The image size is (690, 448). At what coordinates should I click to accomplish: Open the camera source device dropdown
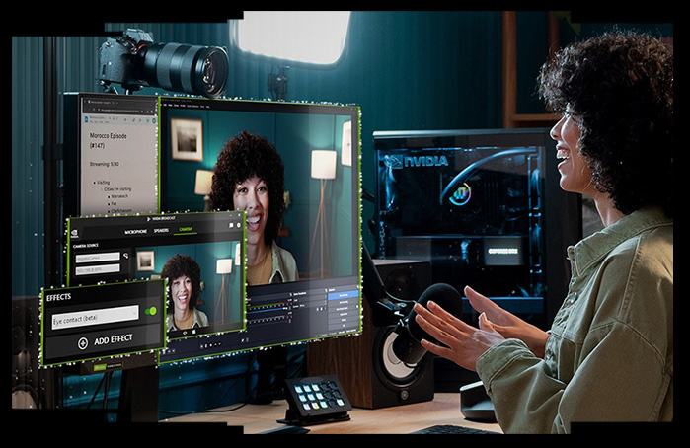(x=98, y=258)
